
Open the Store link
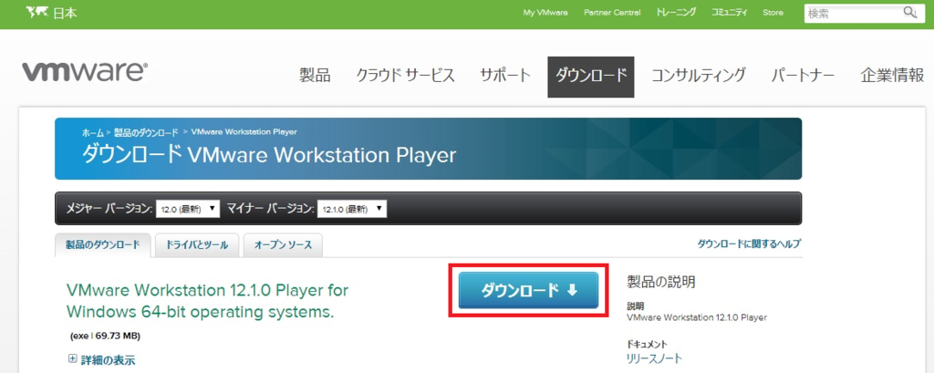pyautogui.click(x=773, y=13)
